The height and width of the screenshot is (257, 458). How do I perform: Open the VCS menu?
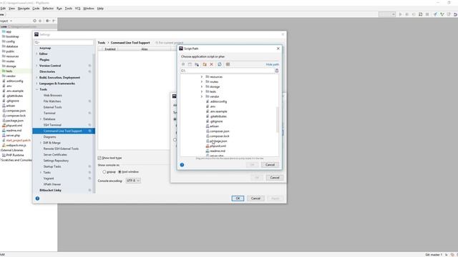tap(78, 9)
